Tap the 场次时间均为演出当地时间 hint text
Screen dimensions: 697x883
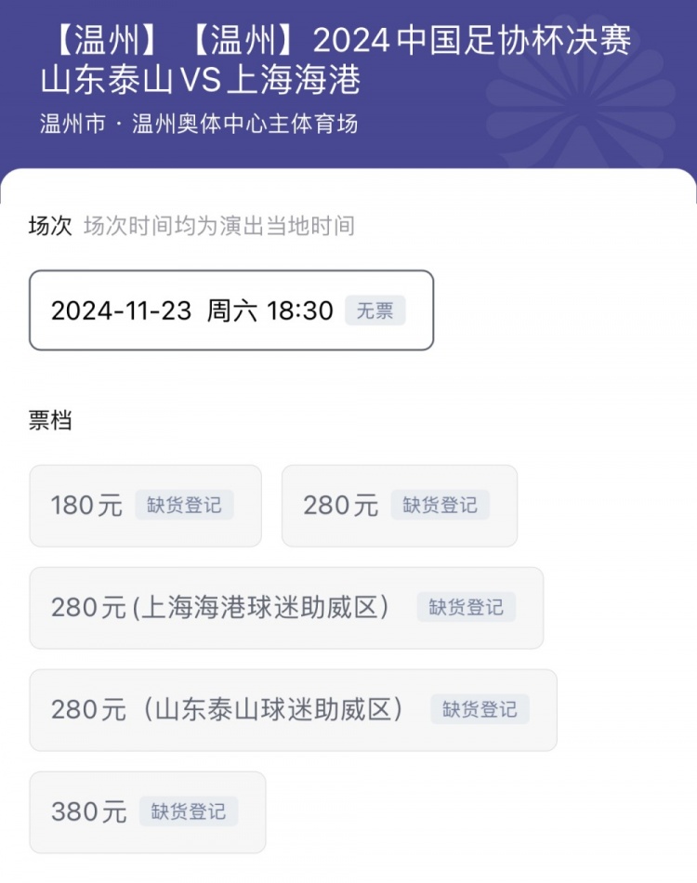pyautogui.click(x=219, y=226)
